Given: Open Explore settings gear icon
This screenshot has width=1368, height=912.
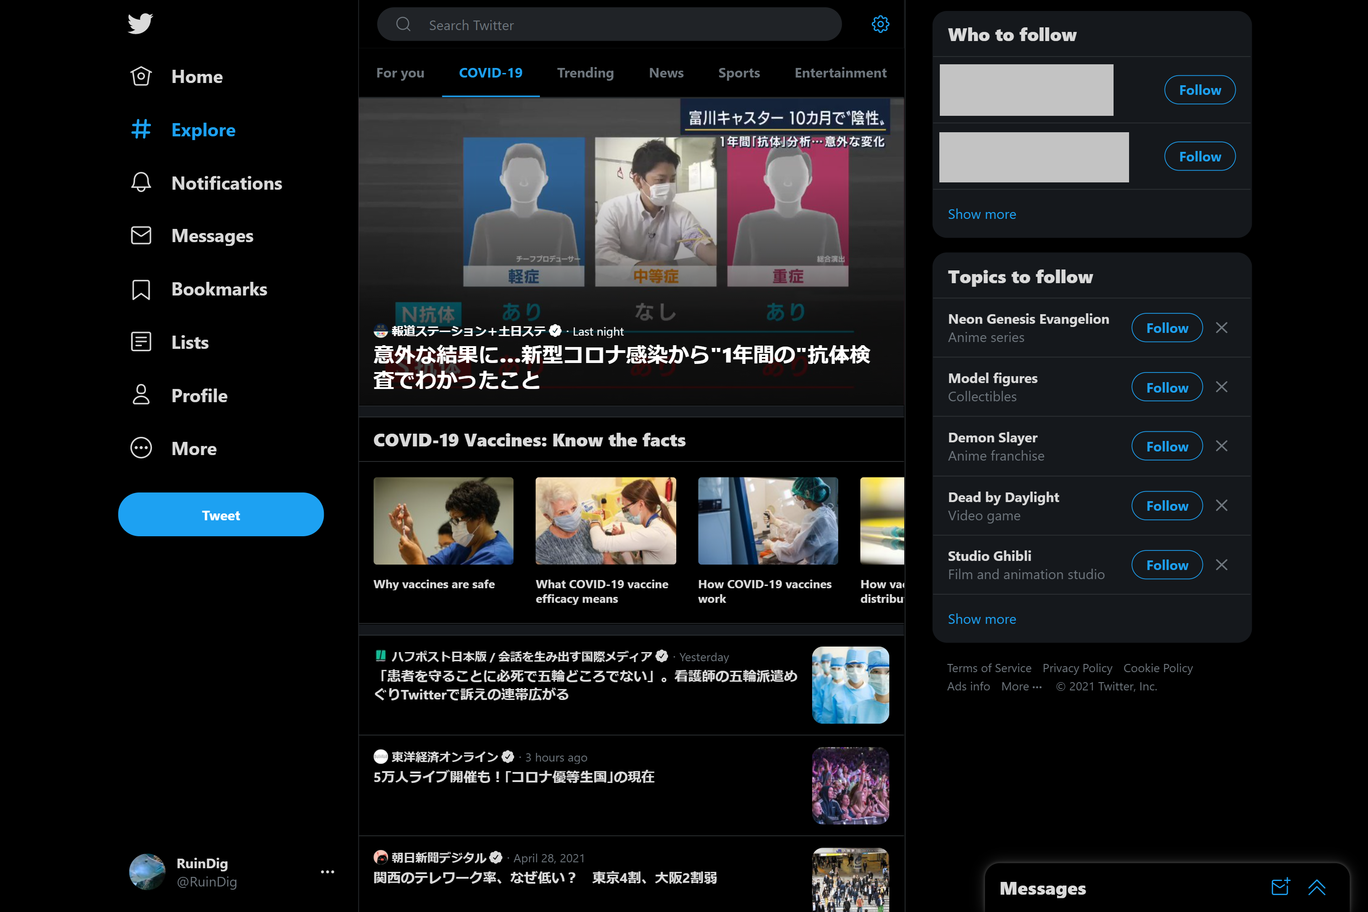Looking at the screenshot, I should (x=880, y=25).
